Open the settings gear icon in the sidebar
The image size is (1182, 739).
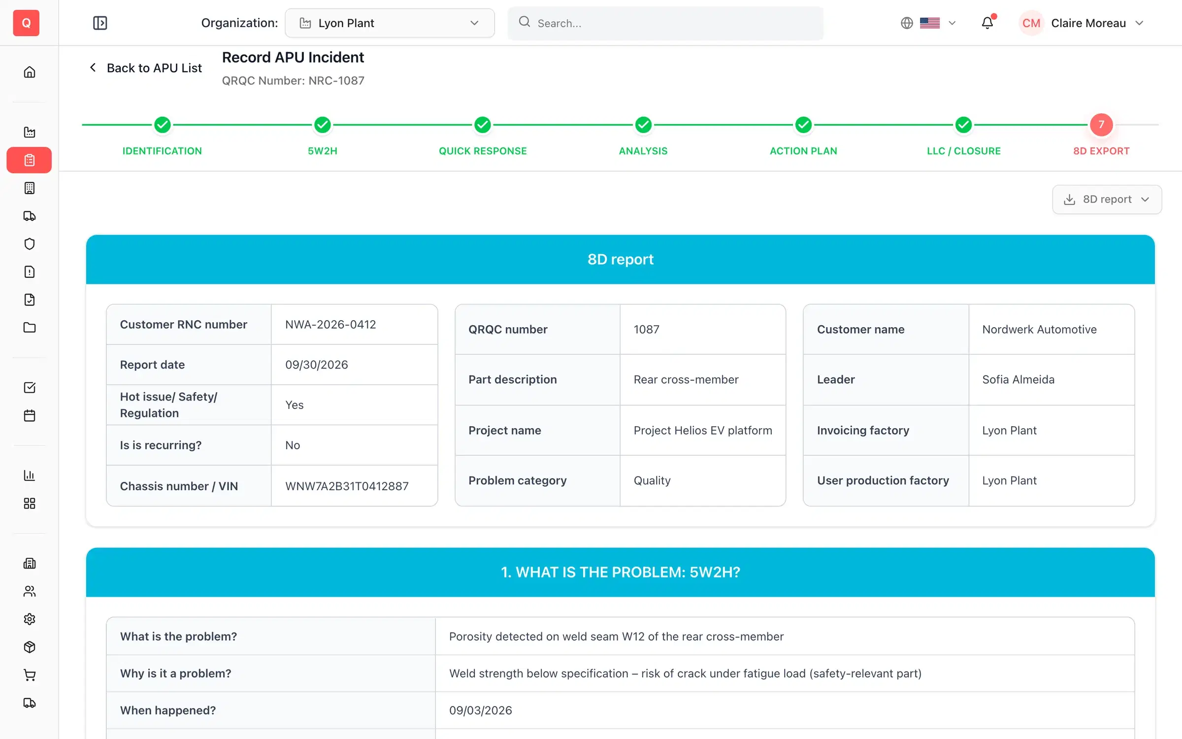coord(30,619)
